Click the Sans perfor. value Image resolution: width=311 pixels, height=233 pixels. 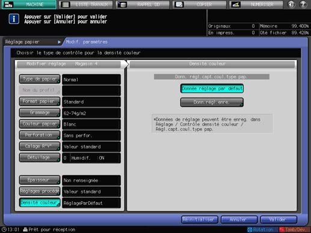[91, 136]
